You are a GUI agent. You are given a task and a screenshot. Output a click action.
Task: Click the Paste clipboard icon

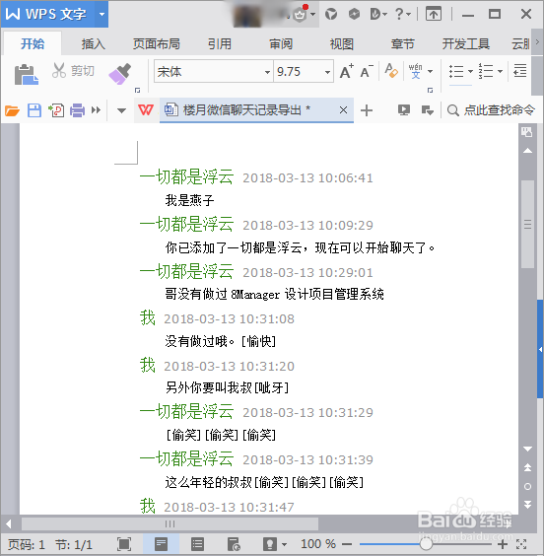point(26,74)
